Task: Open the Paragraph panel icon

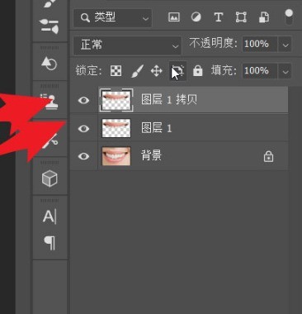Action: click(50, 243)
